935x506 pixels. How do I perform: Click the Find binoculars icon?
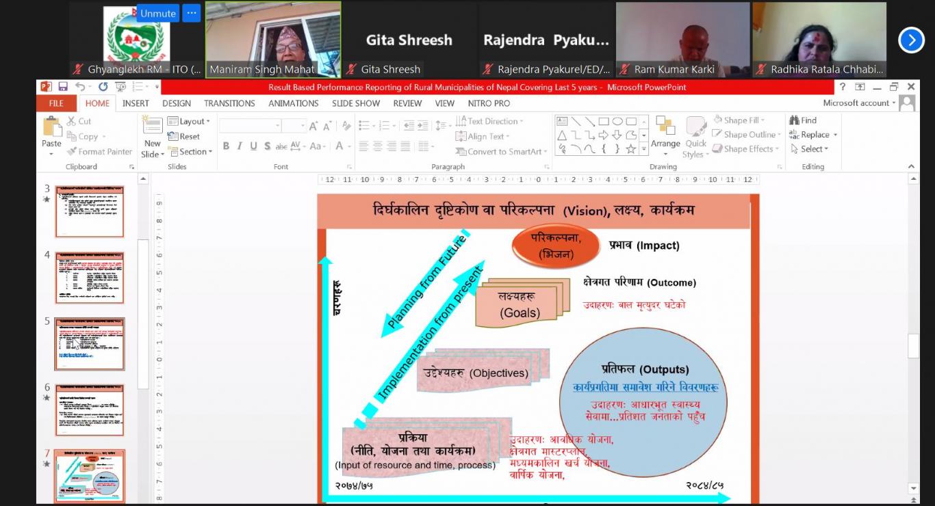click(795, 120)
